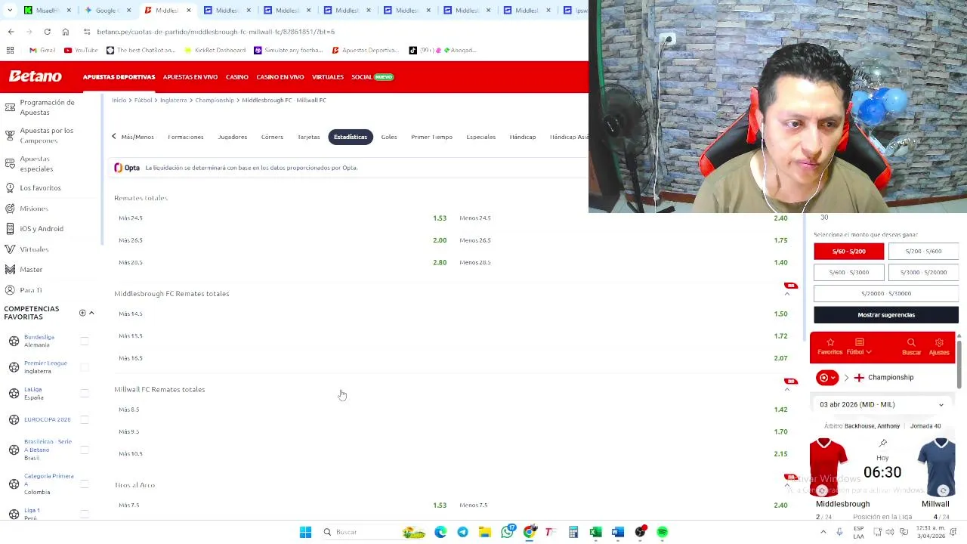Collapse the Competencias Favoritas section
The width and height of the screenshot is (967, 544).
coord(91,313)
